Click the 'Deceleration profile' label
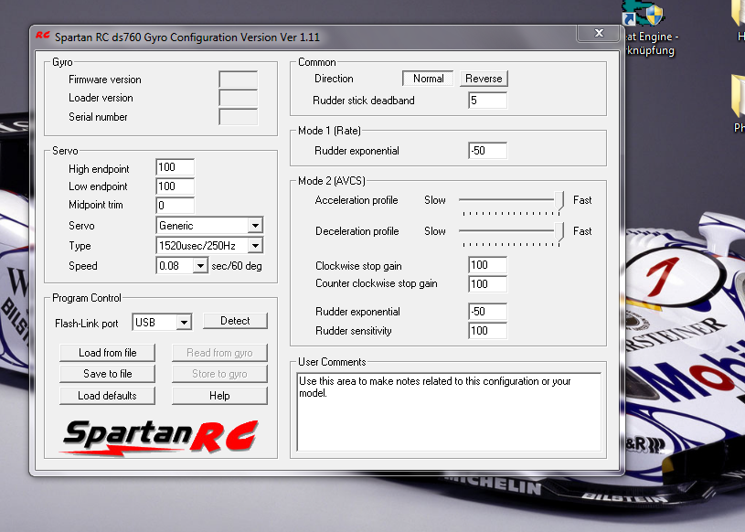This screenshot has height=532, width=745. point(357,231)
